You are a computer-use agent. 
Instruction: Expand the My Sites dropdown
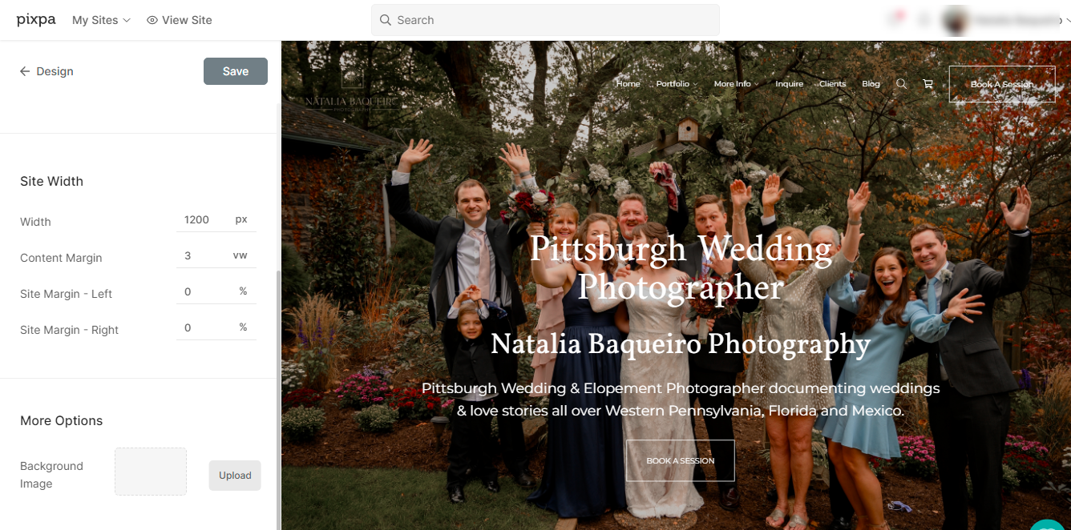pos(101,20)
